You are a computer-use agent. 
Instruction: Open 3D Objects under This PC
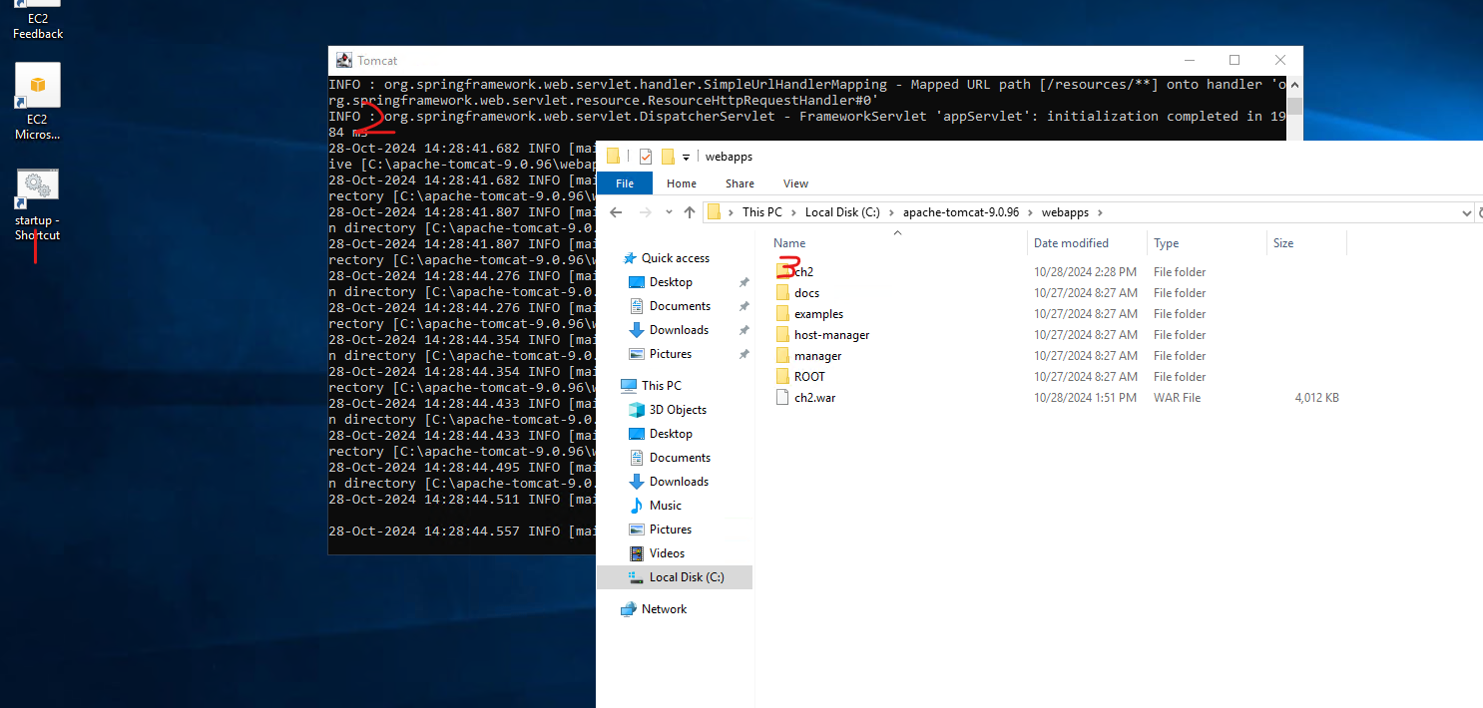pos(678,410)
